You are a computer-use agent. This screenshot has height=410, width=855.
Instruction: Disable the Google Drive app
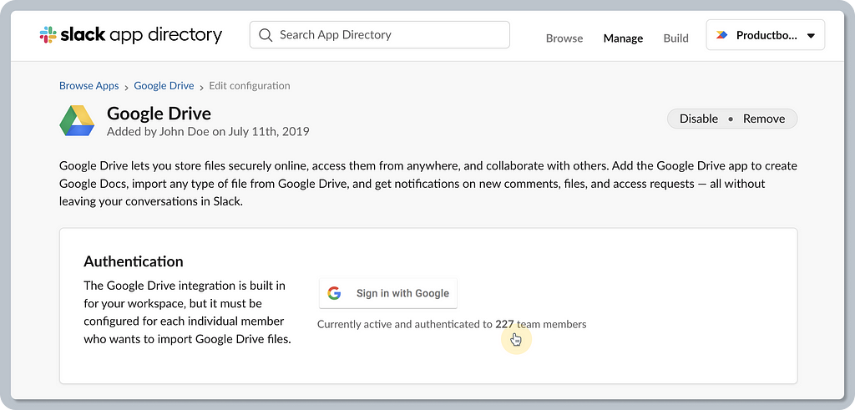coord(698,119)
